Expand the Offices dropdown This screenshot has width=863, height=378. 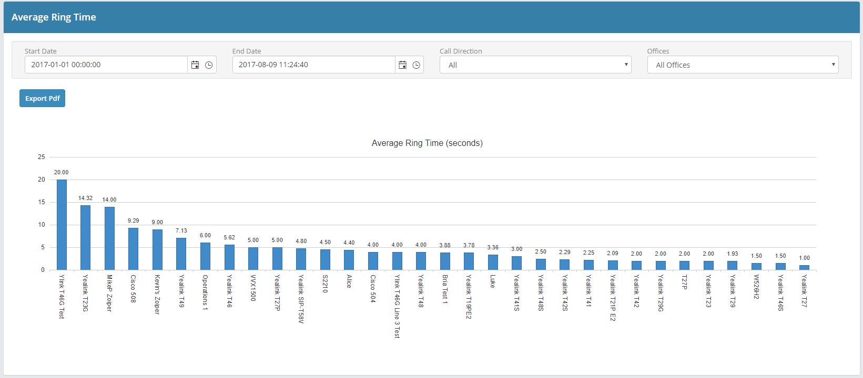click(x=742, y=65)
